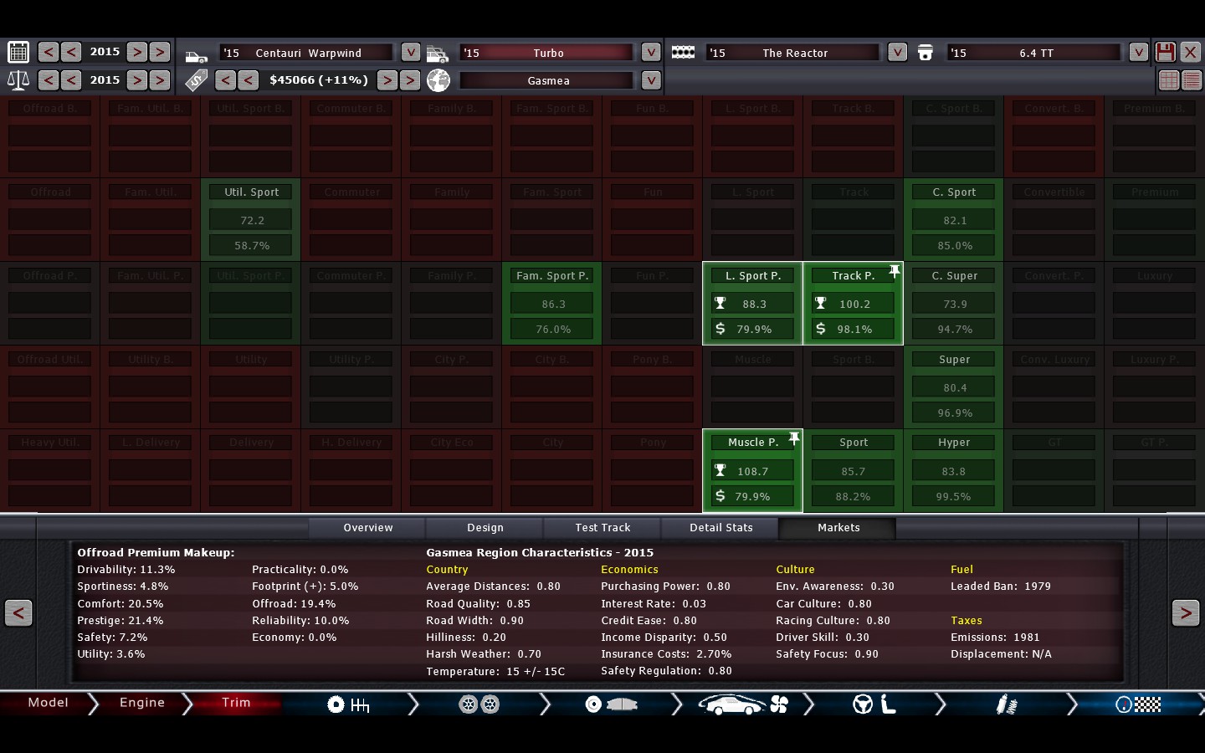Select the Hyper market cell
The height and width of the screenshot is (753, 1205).
pyautogui.click(x=954, y=471)
